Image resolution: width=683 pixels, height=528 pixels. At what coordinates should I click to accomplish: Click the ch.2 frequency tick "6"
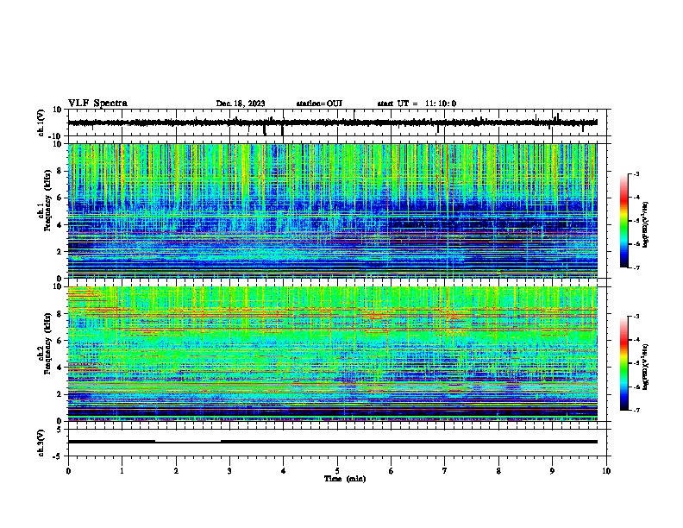[x=60, y=341]
